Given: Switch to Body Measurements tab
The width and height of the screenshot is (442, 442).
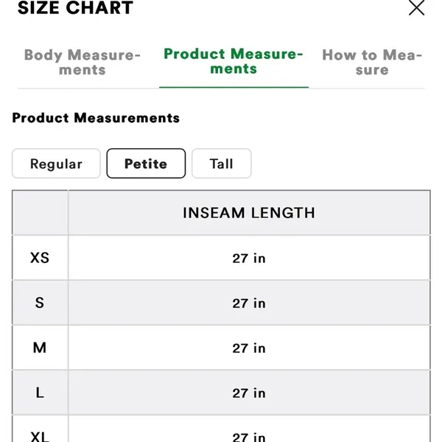Looking at the screenshot, I should (x=83, y=63).
